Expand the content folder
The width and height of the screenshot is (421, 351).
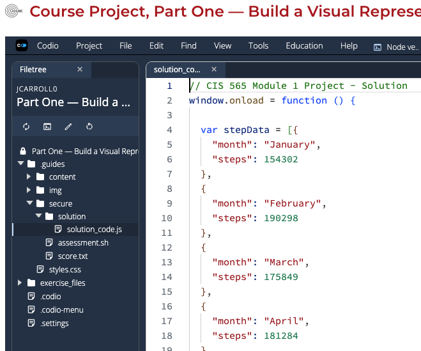click(x=29, y=177)
